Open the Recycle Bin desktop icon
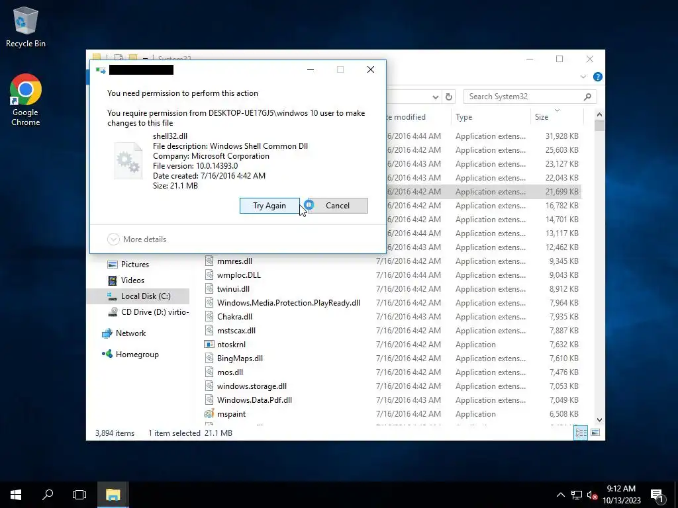The image size is (678, 508). (26, 26)
